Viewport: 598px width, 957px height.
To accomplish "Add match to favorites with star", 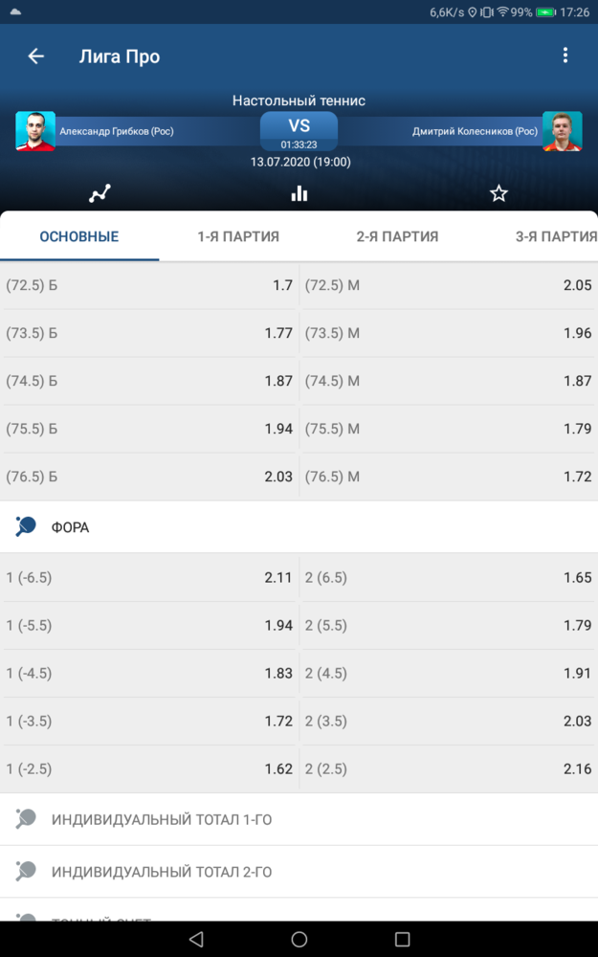I will 498,194.
